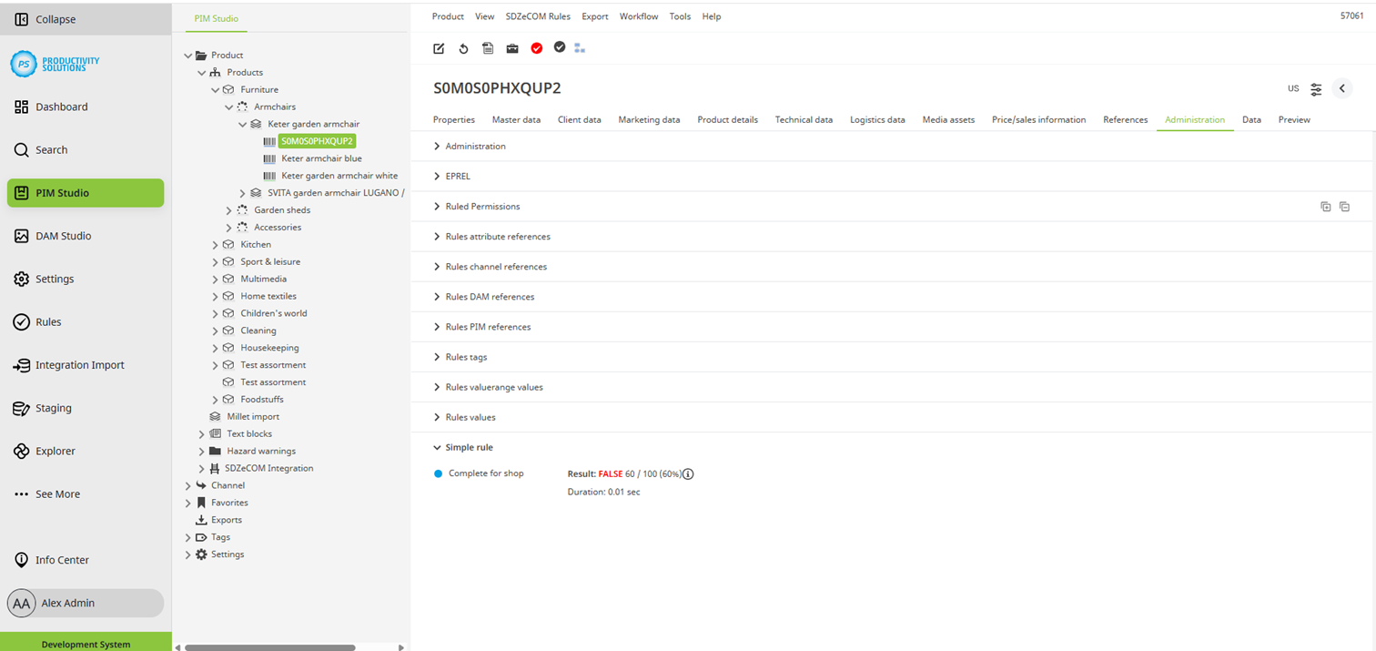This screenshot has width=1376, height=651.
Task: Click the red check status icon
Action: [x=536, y=48]
